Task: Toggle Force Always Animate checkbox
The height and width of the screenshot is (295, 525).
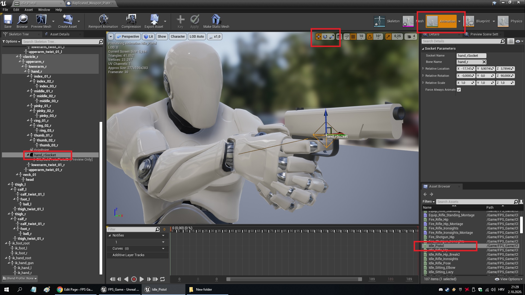Action: click(459, 90)
